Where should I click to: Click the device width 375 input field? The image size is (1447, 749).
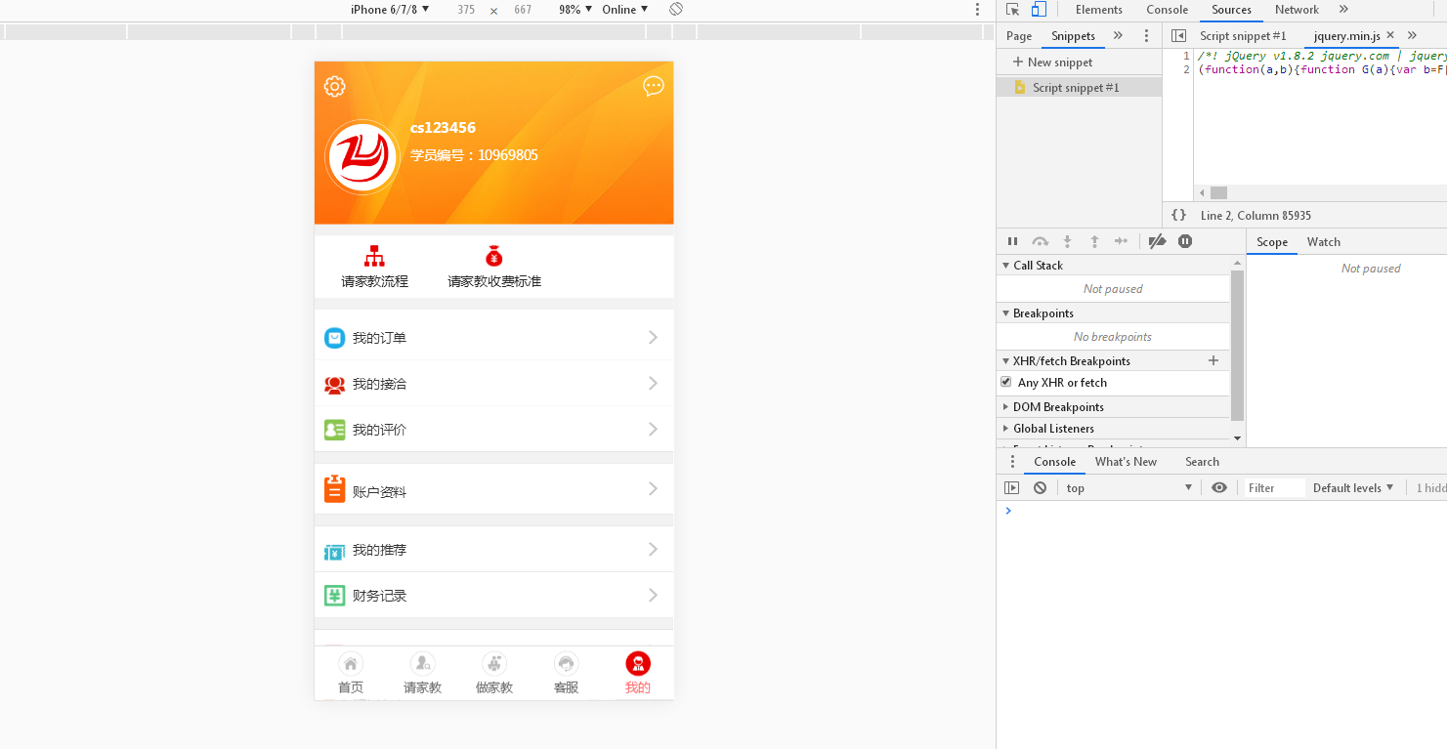pos(466,9)
